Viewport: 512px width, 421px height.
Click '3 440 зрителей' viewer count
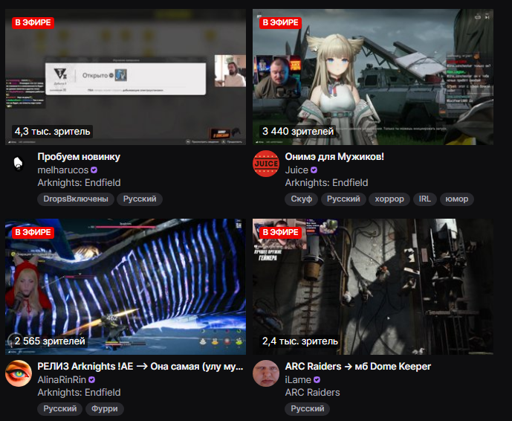point(298,132)
